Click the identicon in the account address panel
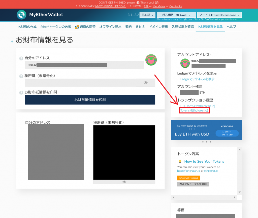 (185, 63)
